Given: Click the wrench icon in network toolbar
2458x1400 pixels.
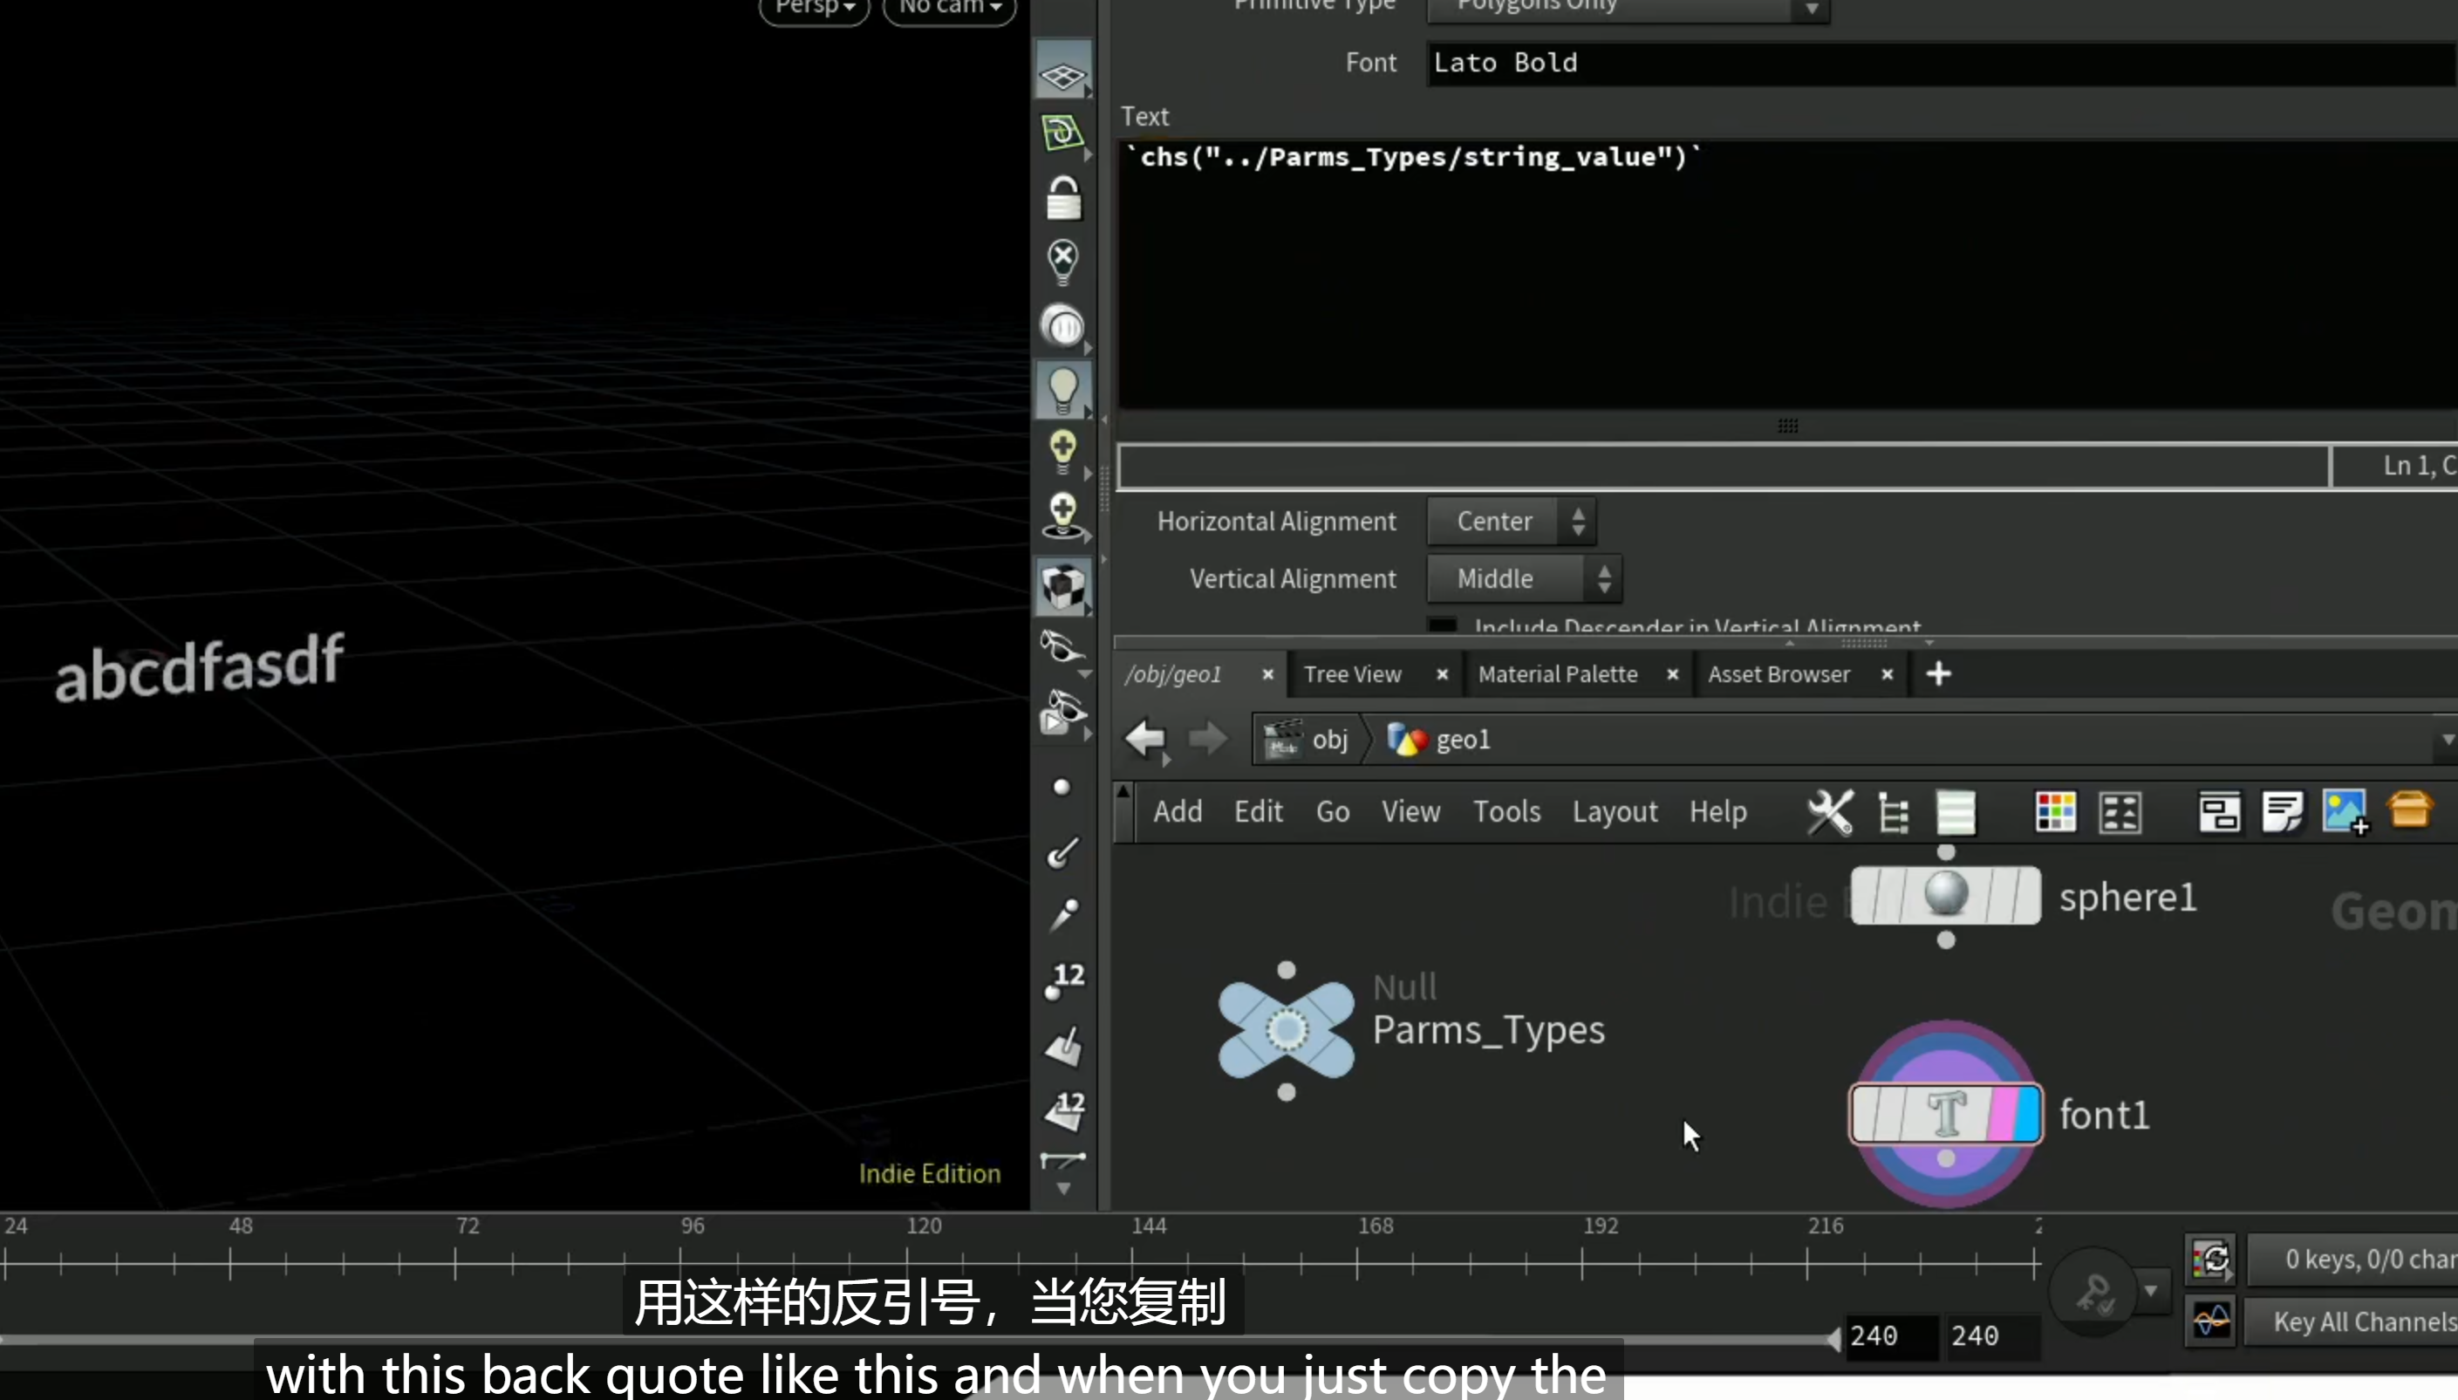Looking at the screenshot, I should point(1829,812).
